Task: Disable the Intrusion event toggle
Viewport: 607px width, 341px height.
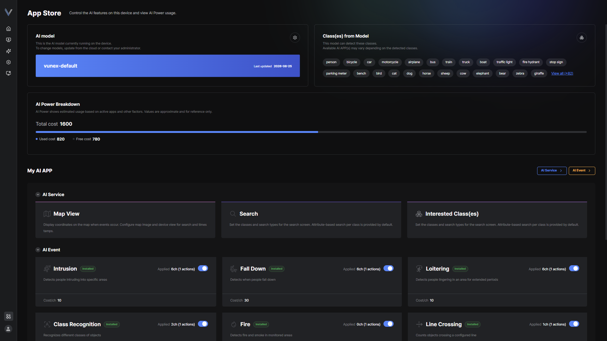Action: [x=203, y=268]
